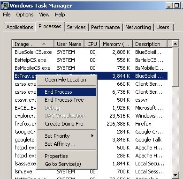Image resolution: width=183 pixels, height=179 pixels.
Task: Sort by CPU column header
Action: point(92,44)
